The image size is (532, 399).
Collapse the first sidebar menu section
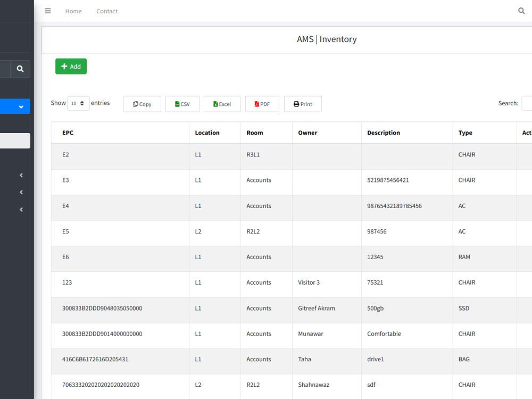pyautogui.click(x=21, y=175)
